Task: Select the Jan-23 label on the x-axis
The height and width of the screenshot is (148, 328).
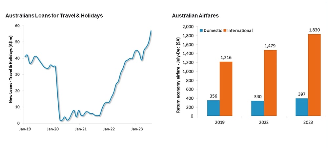Action: [136, 129]
